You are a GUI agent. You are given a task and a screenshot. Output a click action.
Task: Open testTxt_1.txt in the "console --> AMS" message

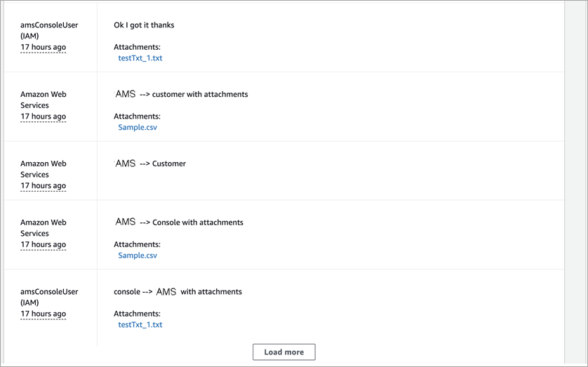[x=140, y=325]
